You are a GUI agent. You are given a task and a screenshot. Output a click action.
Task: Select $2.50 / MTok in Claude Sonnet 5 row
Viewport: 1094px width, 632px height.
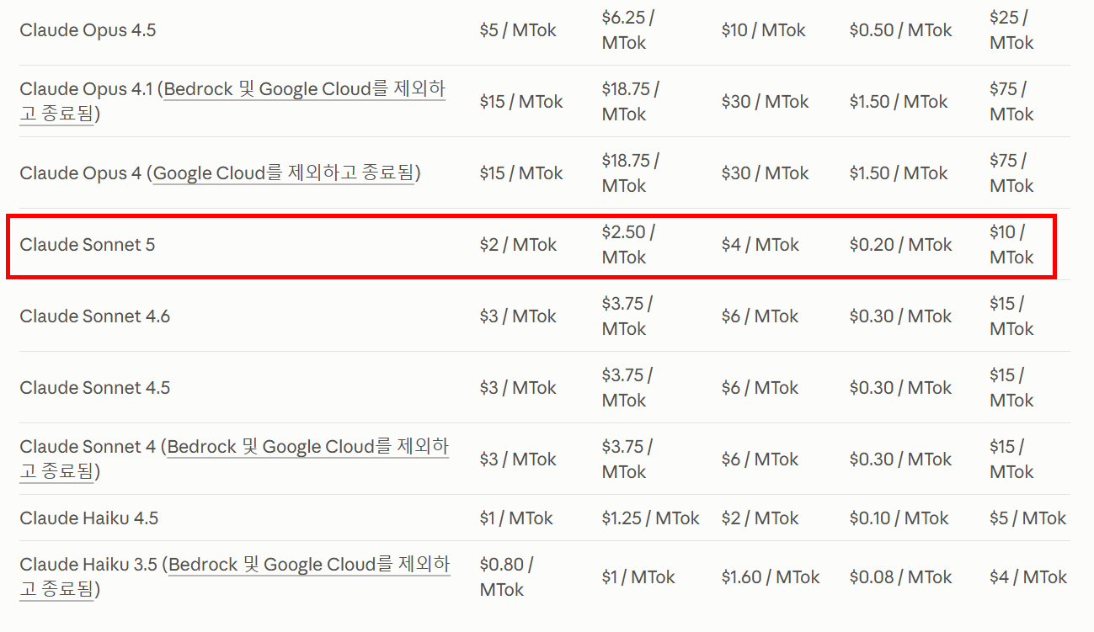click(x=628, y=245)
